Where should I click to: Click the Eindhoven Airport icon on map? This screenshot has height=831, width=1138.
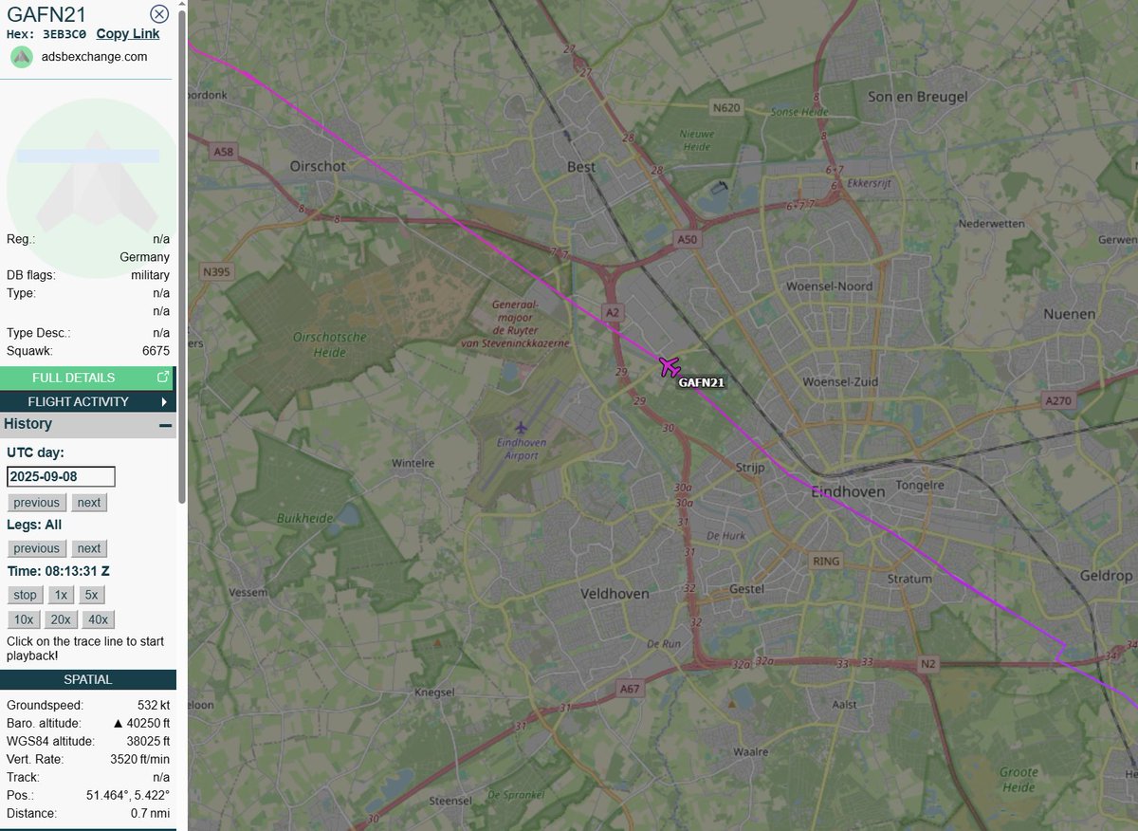521,430
